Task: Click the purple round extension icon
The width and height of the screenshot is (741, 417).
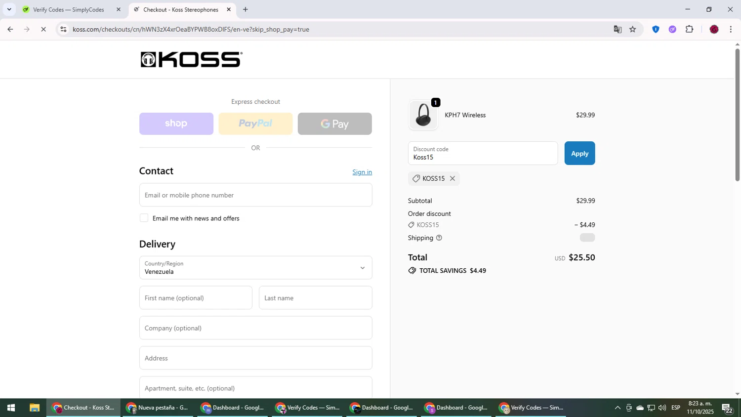Action: tap(672, 29)
